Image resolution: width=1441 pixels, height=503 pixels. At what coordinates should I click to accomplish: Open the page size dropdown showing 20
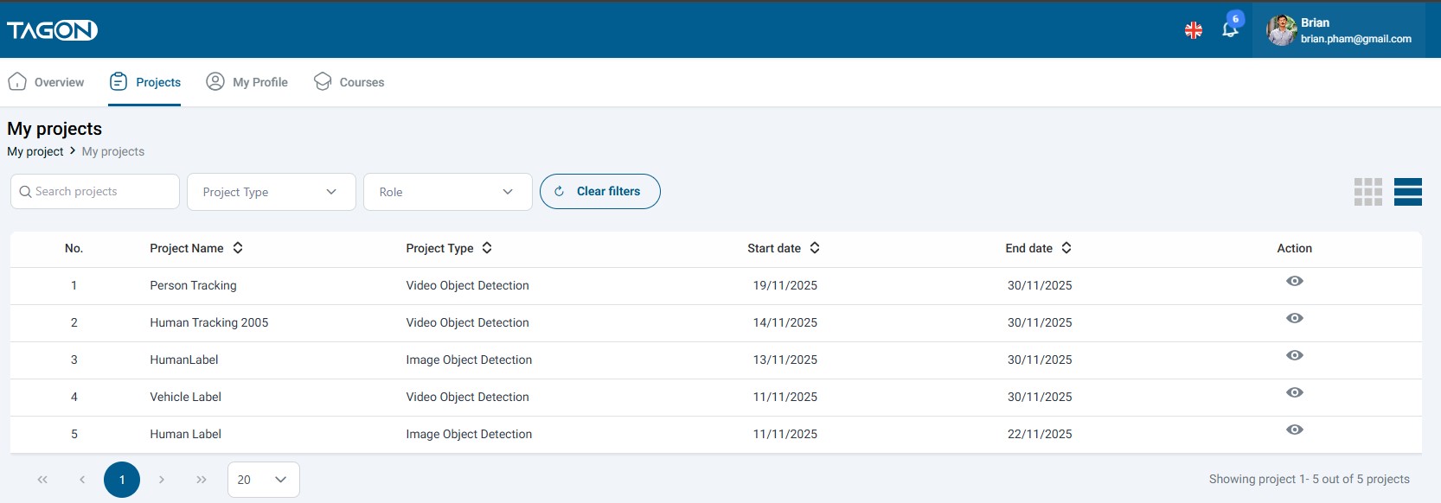tap(263, 480)
